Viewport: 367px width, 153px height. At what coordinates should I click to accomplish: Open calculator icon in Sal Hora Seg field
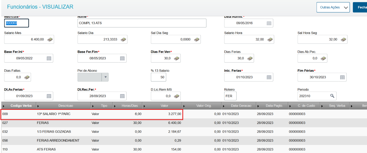(343, 39)
